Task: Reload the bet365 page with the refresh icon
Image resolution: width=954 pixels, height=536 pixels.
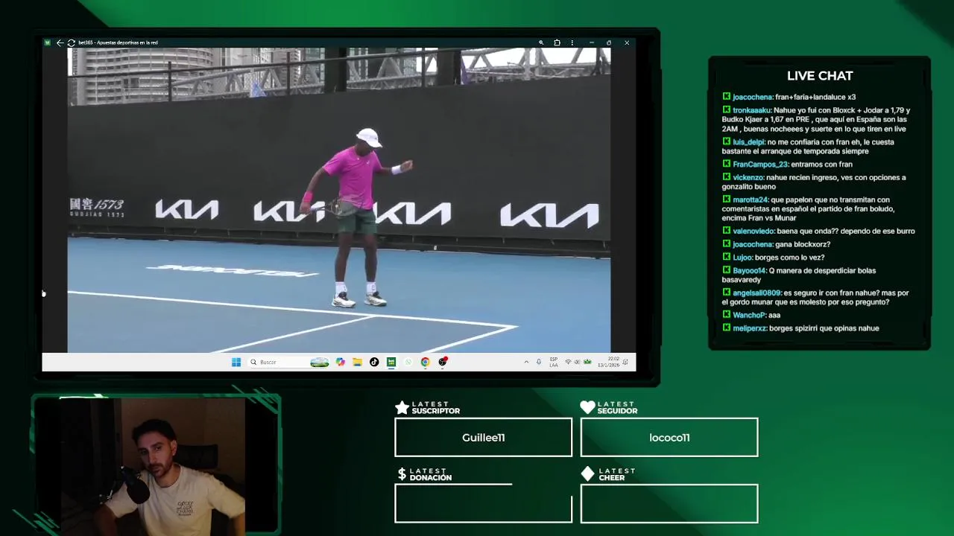Action: 71,42
